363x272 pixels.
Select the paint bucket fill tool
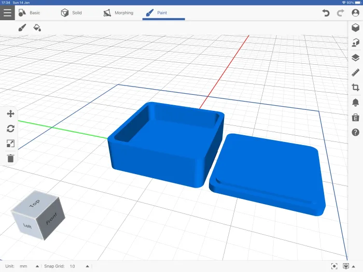(37, 27)
